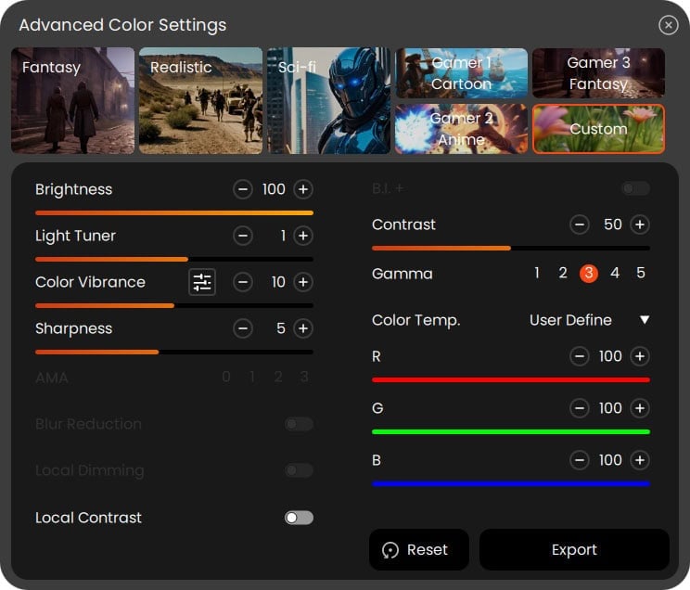Screen dimensions: 690x590
Task: Increase B channel value
Action: pos(640,460)
